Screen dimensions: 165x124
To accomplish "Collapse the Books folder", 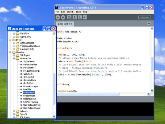I will click(11, 40).
